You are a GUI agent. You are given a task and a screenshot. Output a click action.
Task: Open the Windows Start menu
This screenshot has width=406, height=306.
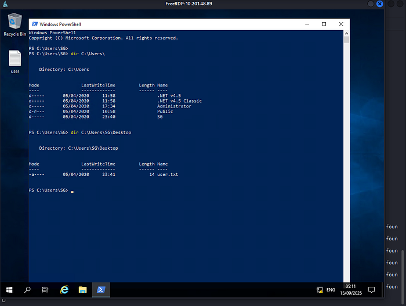pyautogui.click(x=9, y=290)
